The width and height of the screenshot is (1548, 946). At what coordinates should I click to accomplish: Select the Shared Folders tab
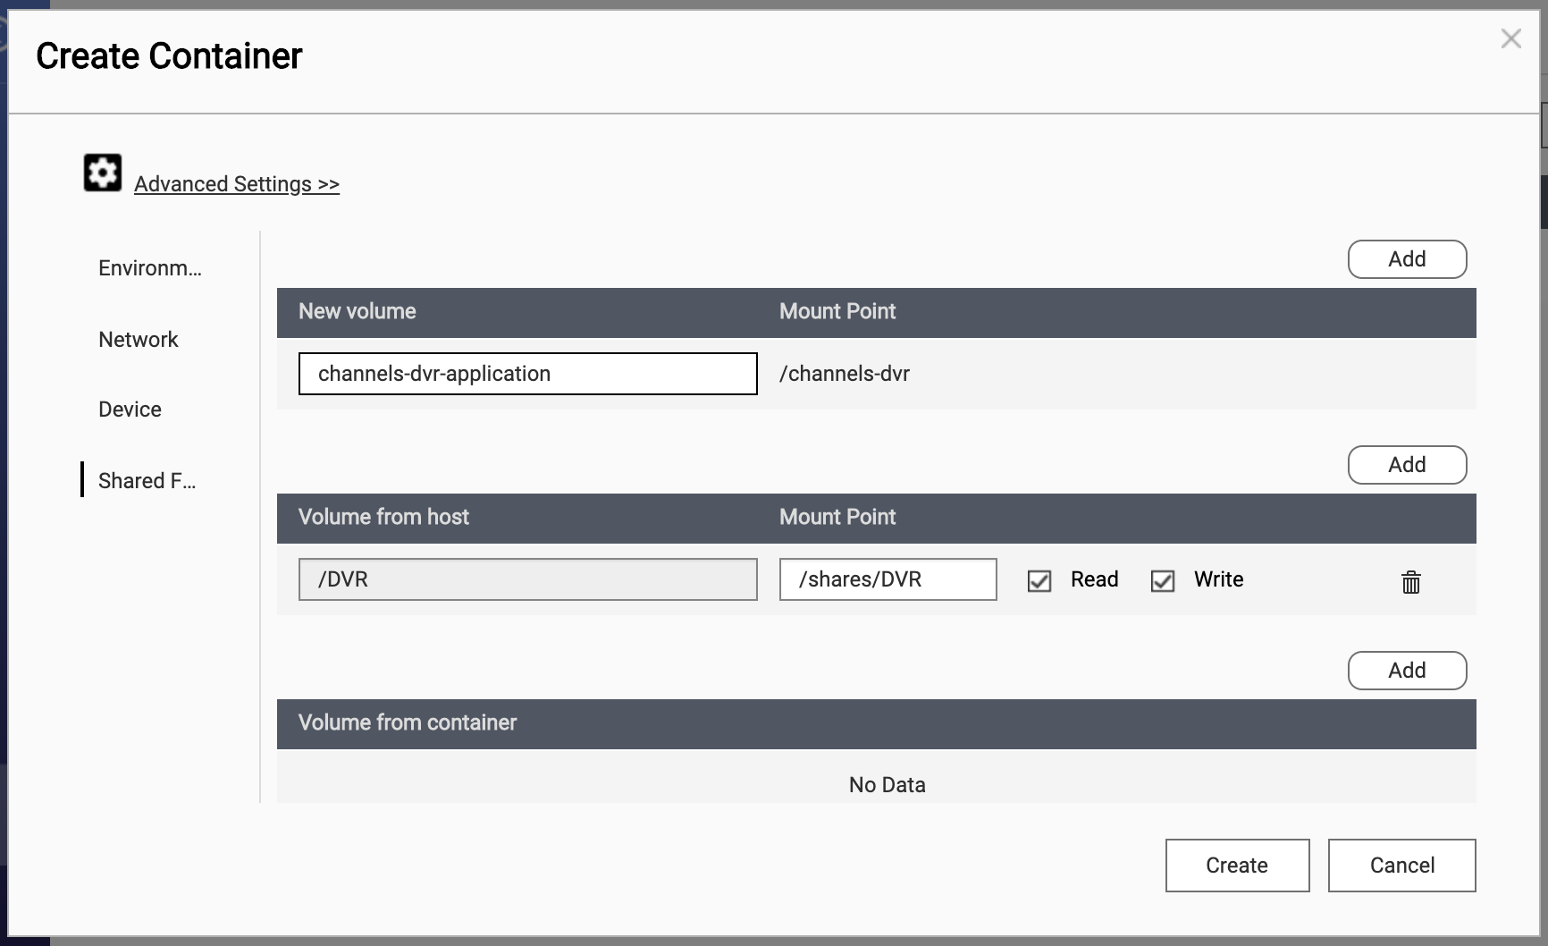tap(147, 481)
